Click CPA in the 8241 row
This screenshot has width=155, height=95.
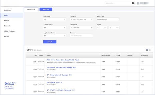[104, 62]
